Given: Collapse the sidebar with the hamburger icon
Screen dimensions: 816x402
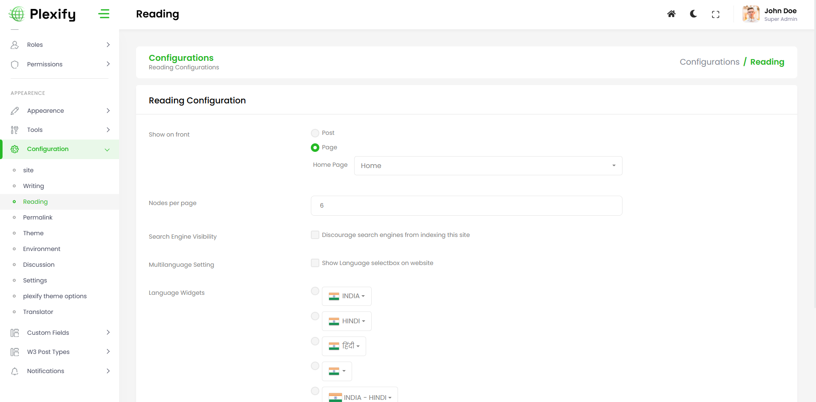Looking at the screenshot, I should [x=104, y=14].
